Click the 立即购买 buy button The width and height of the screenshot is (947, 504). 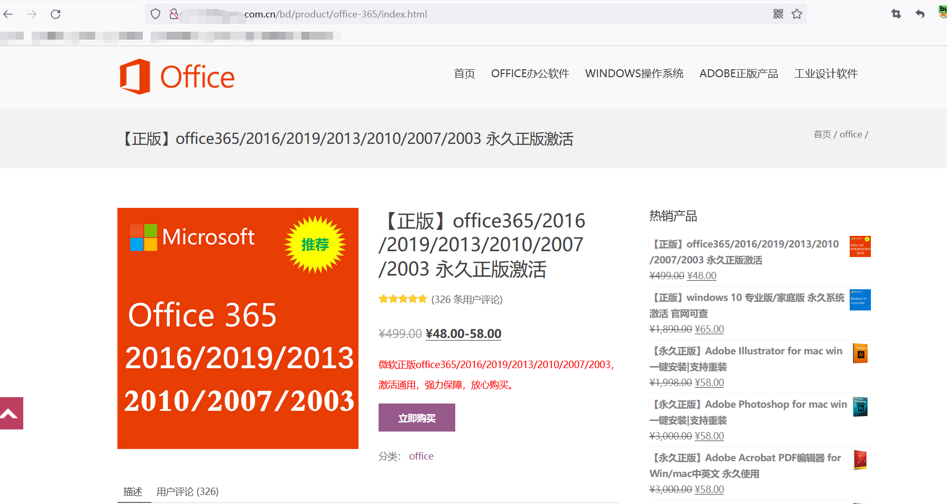[x=417, y=418]
